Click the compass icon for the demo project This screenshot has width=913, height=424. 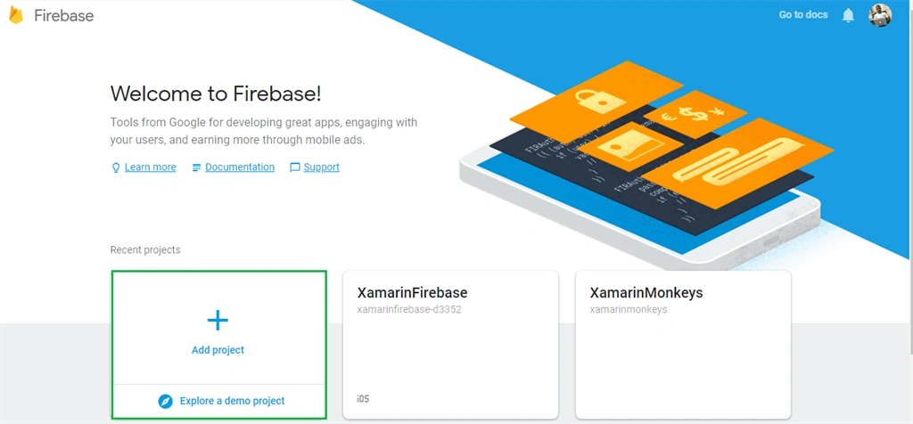tap(165, 402)
